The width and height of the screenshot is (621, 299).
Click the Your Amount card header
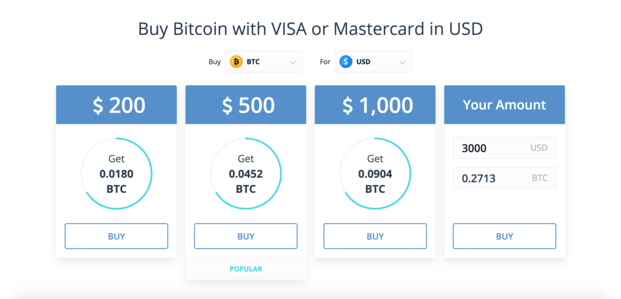point(505,105)
